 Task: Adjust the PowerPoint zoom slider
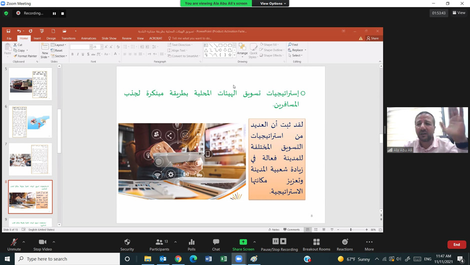351,229
